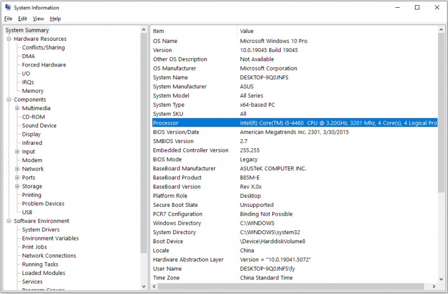Select Printing tree item

32,195
